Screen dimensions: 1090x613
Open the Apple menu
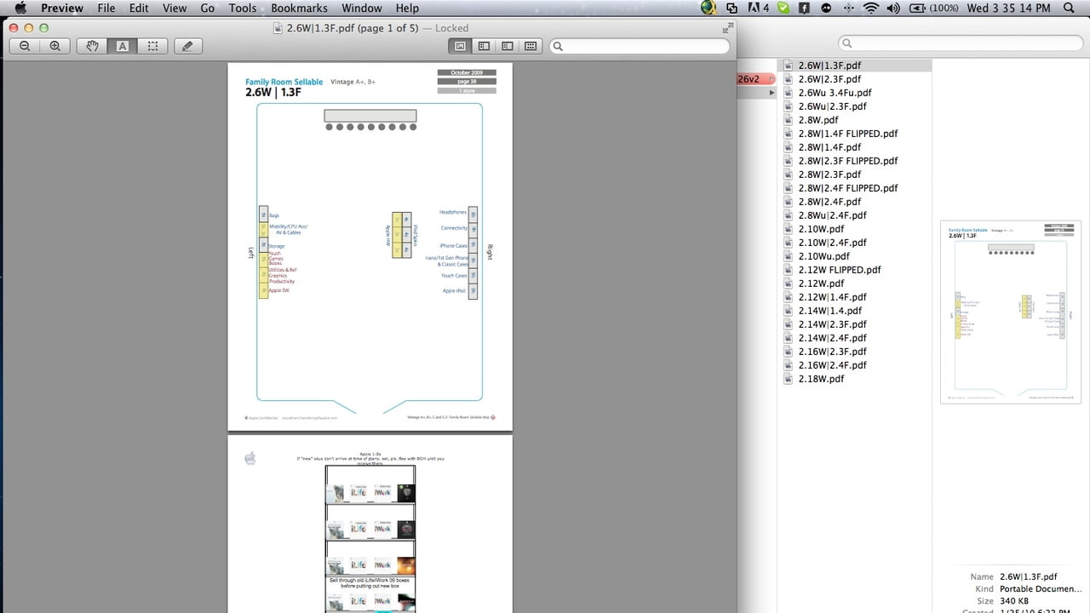click(20, 8)
